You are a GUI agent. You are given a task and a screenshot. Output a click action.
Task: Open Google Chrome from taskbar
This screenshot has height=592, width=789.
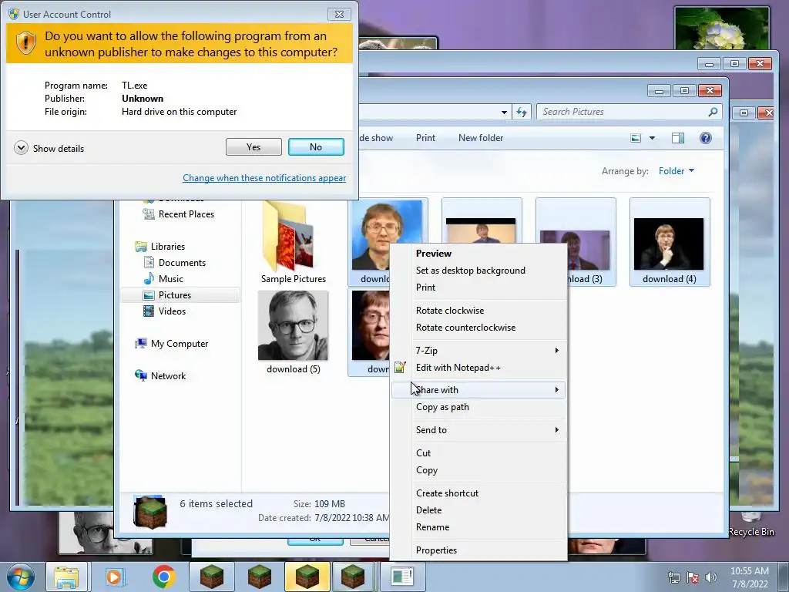(x=163, y=577)
